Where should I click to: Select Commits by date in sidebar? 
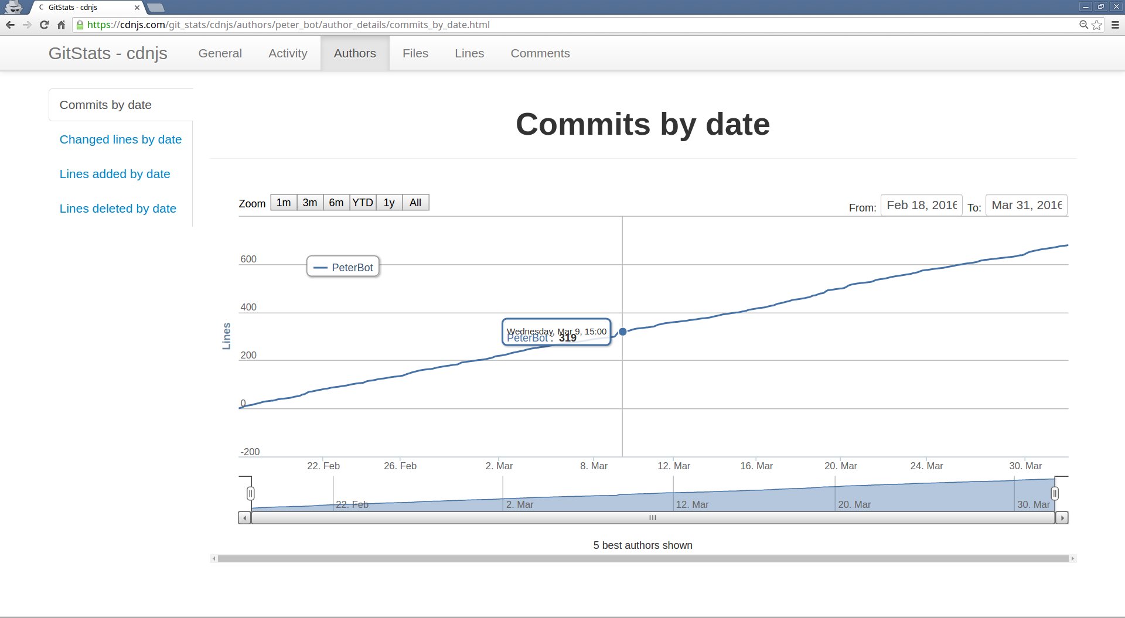click(x=121, y=105)
